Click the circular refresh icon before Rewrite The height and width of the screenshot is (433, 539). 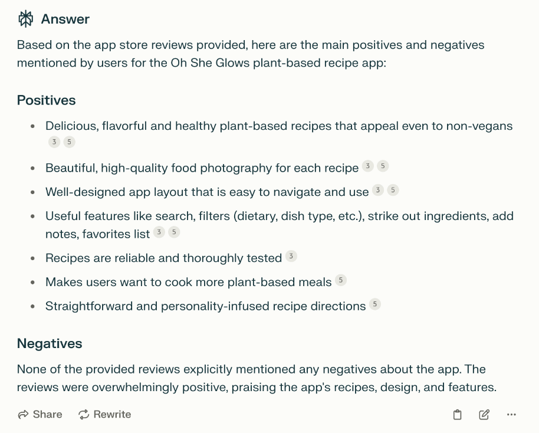click(x=84, y=414)
